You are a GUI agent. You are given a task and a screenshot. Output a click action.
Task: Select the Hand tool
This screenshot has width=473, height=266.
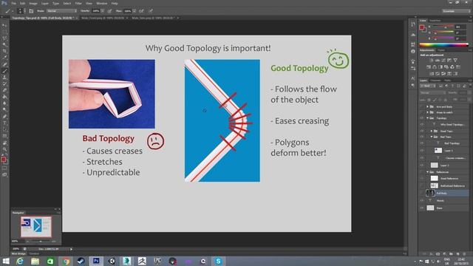4,143
